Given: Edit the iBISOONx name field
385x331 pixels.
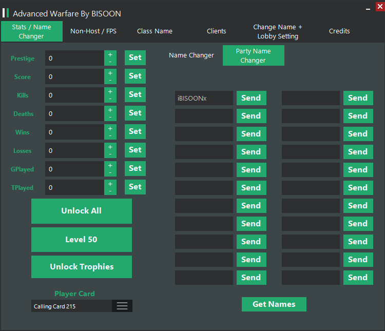Looking at the screenshot, I should click(204, 98).
